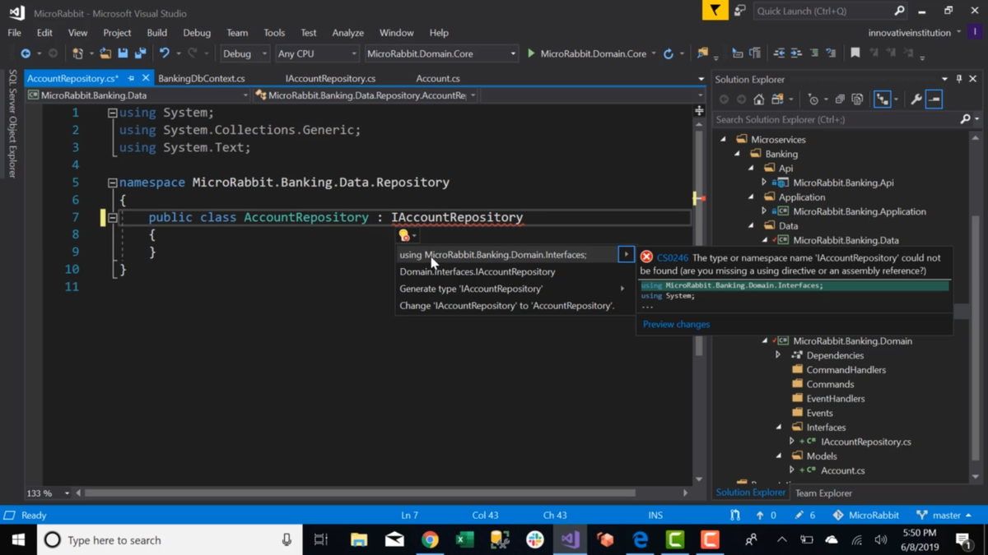Image resolution: width=988 pixels, height=555 pixels.
Task: Click the light bulb quick actions icon
Action: [404, 235]
